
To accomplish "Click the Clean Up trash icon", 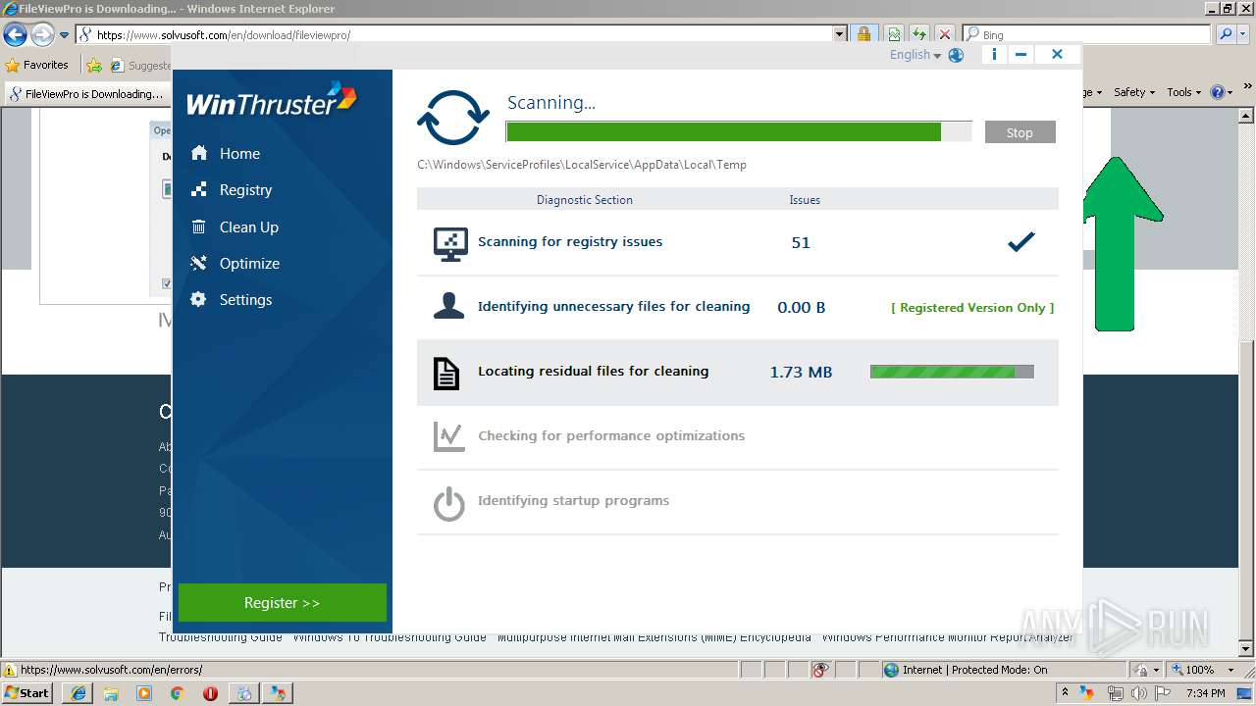I will [x=199, y=227].
